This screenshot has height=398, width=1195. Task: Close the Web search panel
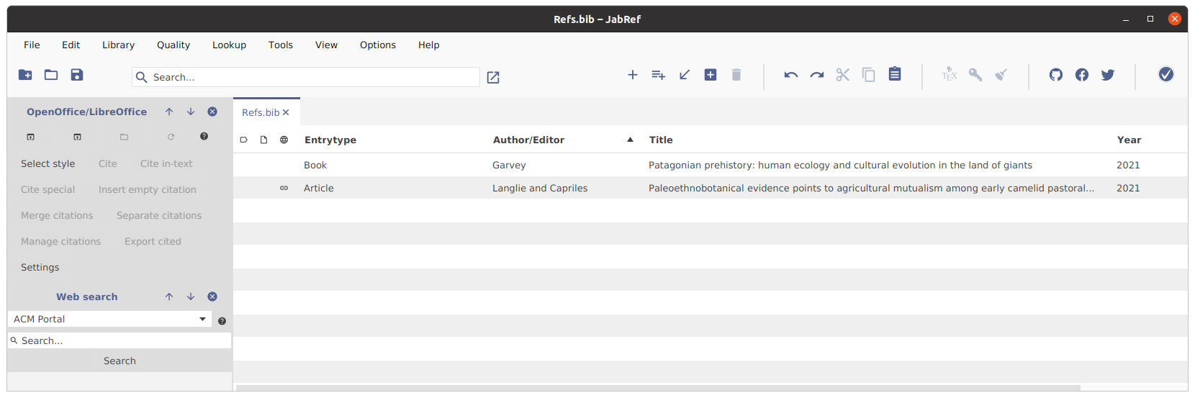[x=212, y=297]
